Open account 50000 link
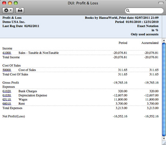Viewport: 166px width, 145px height. [x=7, y=70]
